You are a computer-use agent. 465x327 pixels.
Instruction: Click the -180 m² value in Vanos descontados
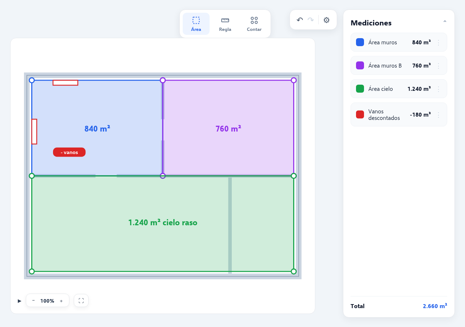coord(420,115)
